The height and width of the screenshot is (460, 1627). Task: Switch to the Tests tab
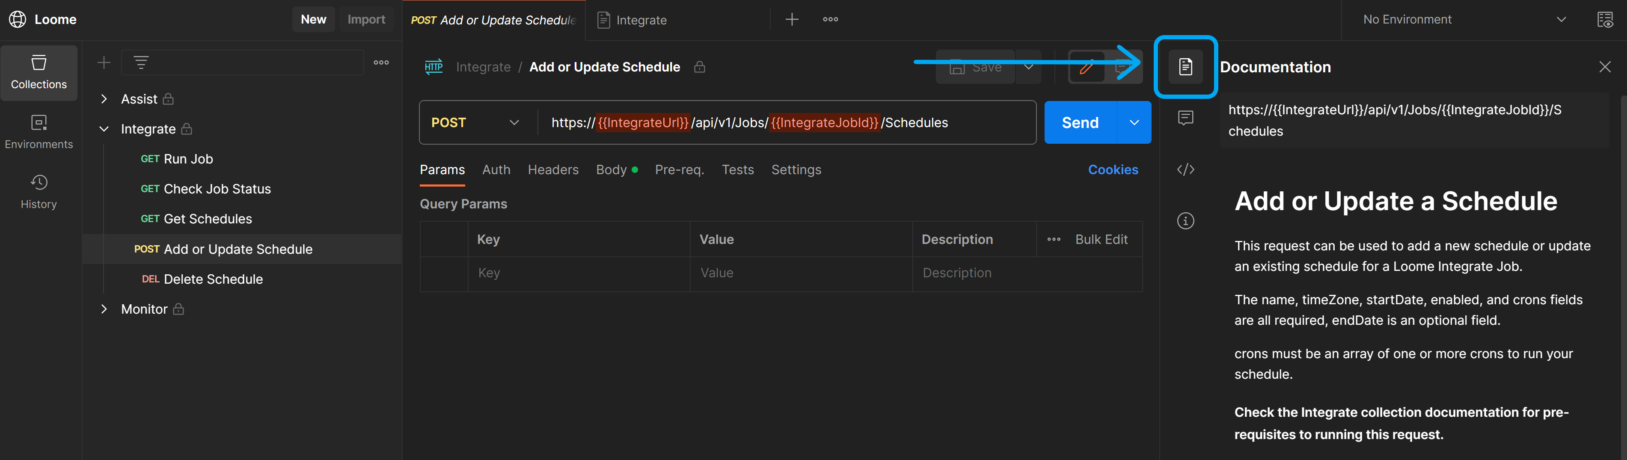(738, 170)
